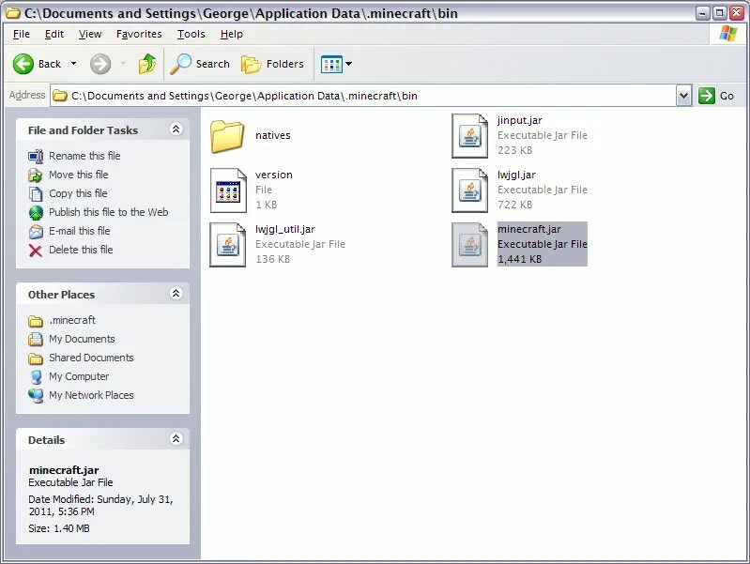Viewport: 750px width, 564px height.
Task: Click the Publish to Web globe icon
Action: coord(36,212)
